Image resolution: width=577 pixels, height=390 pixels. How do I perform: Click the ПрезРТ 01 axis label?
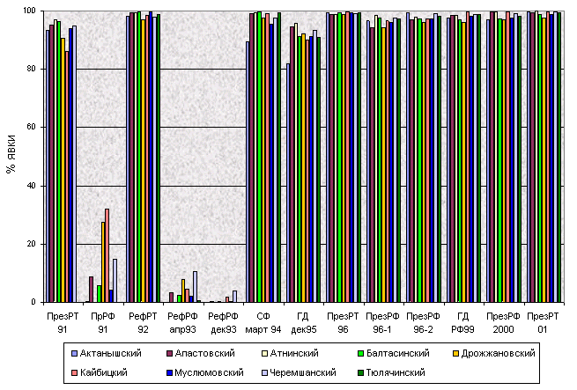[543, 323]
